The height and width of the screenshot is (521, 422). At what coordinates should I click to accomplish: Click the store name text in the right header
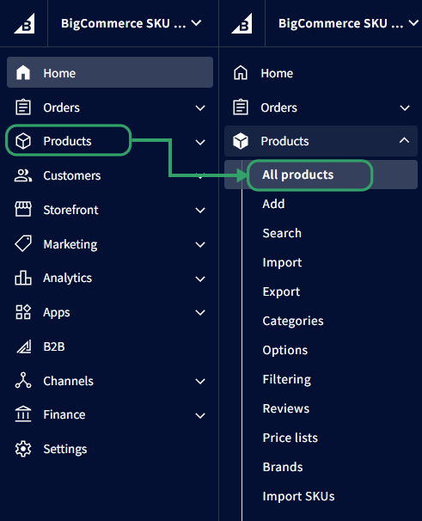click(x=340, y=23)
